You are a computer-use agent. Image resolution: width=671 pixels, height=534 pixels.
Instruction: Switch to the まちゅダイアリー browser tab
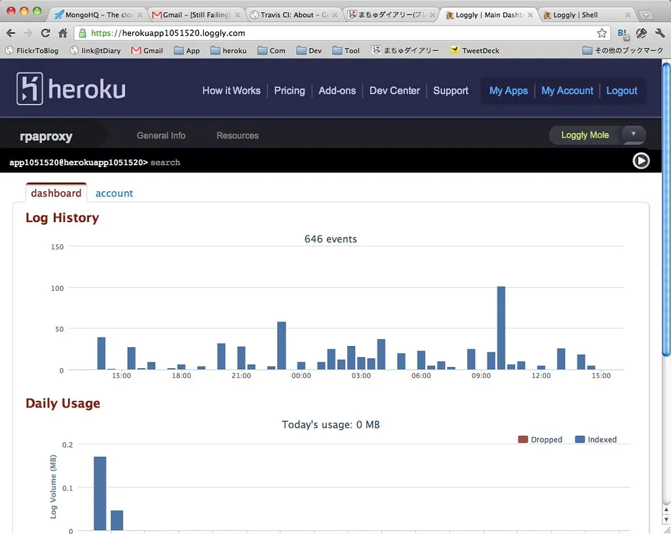pyautogui.click(x=391, y=15)
